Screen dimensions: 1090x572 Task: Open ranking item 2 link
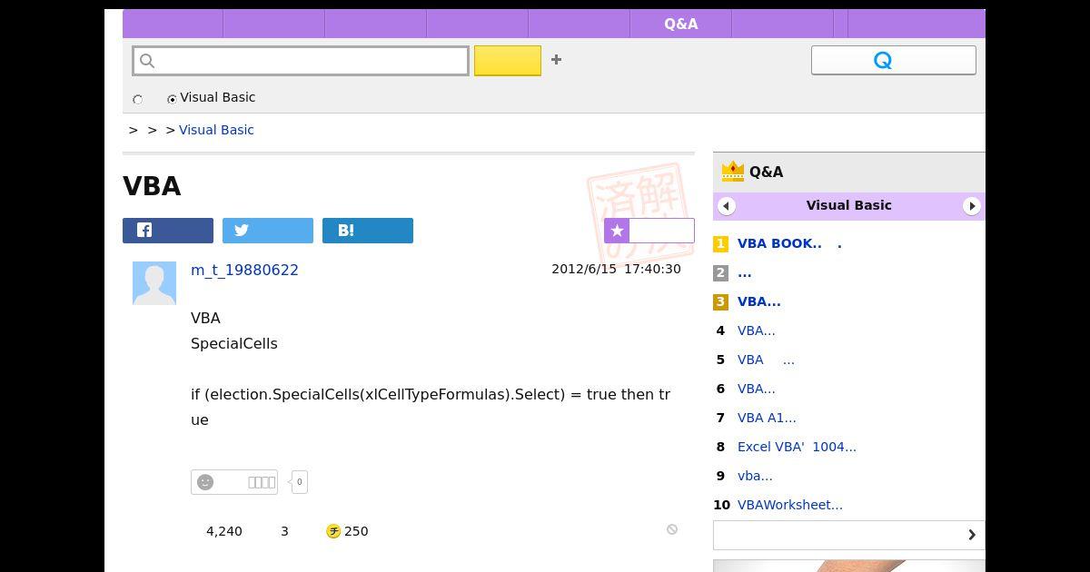click(x=745, y=272)
